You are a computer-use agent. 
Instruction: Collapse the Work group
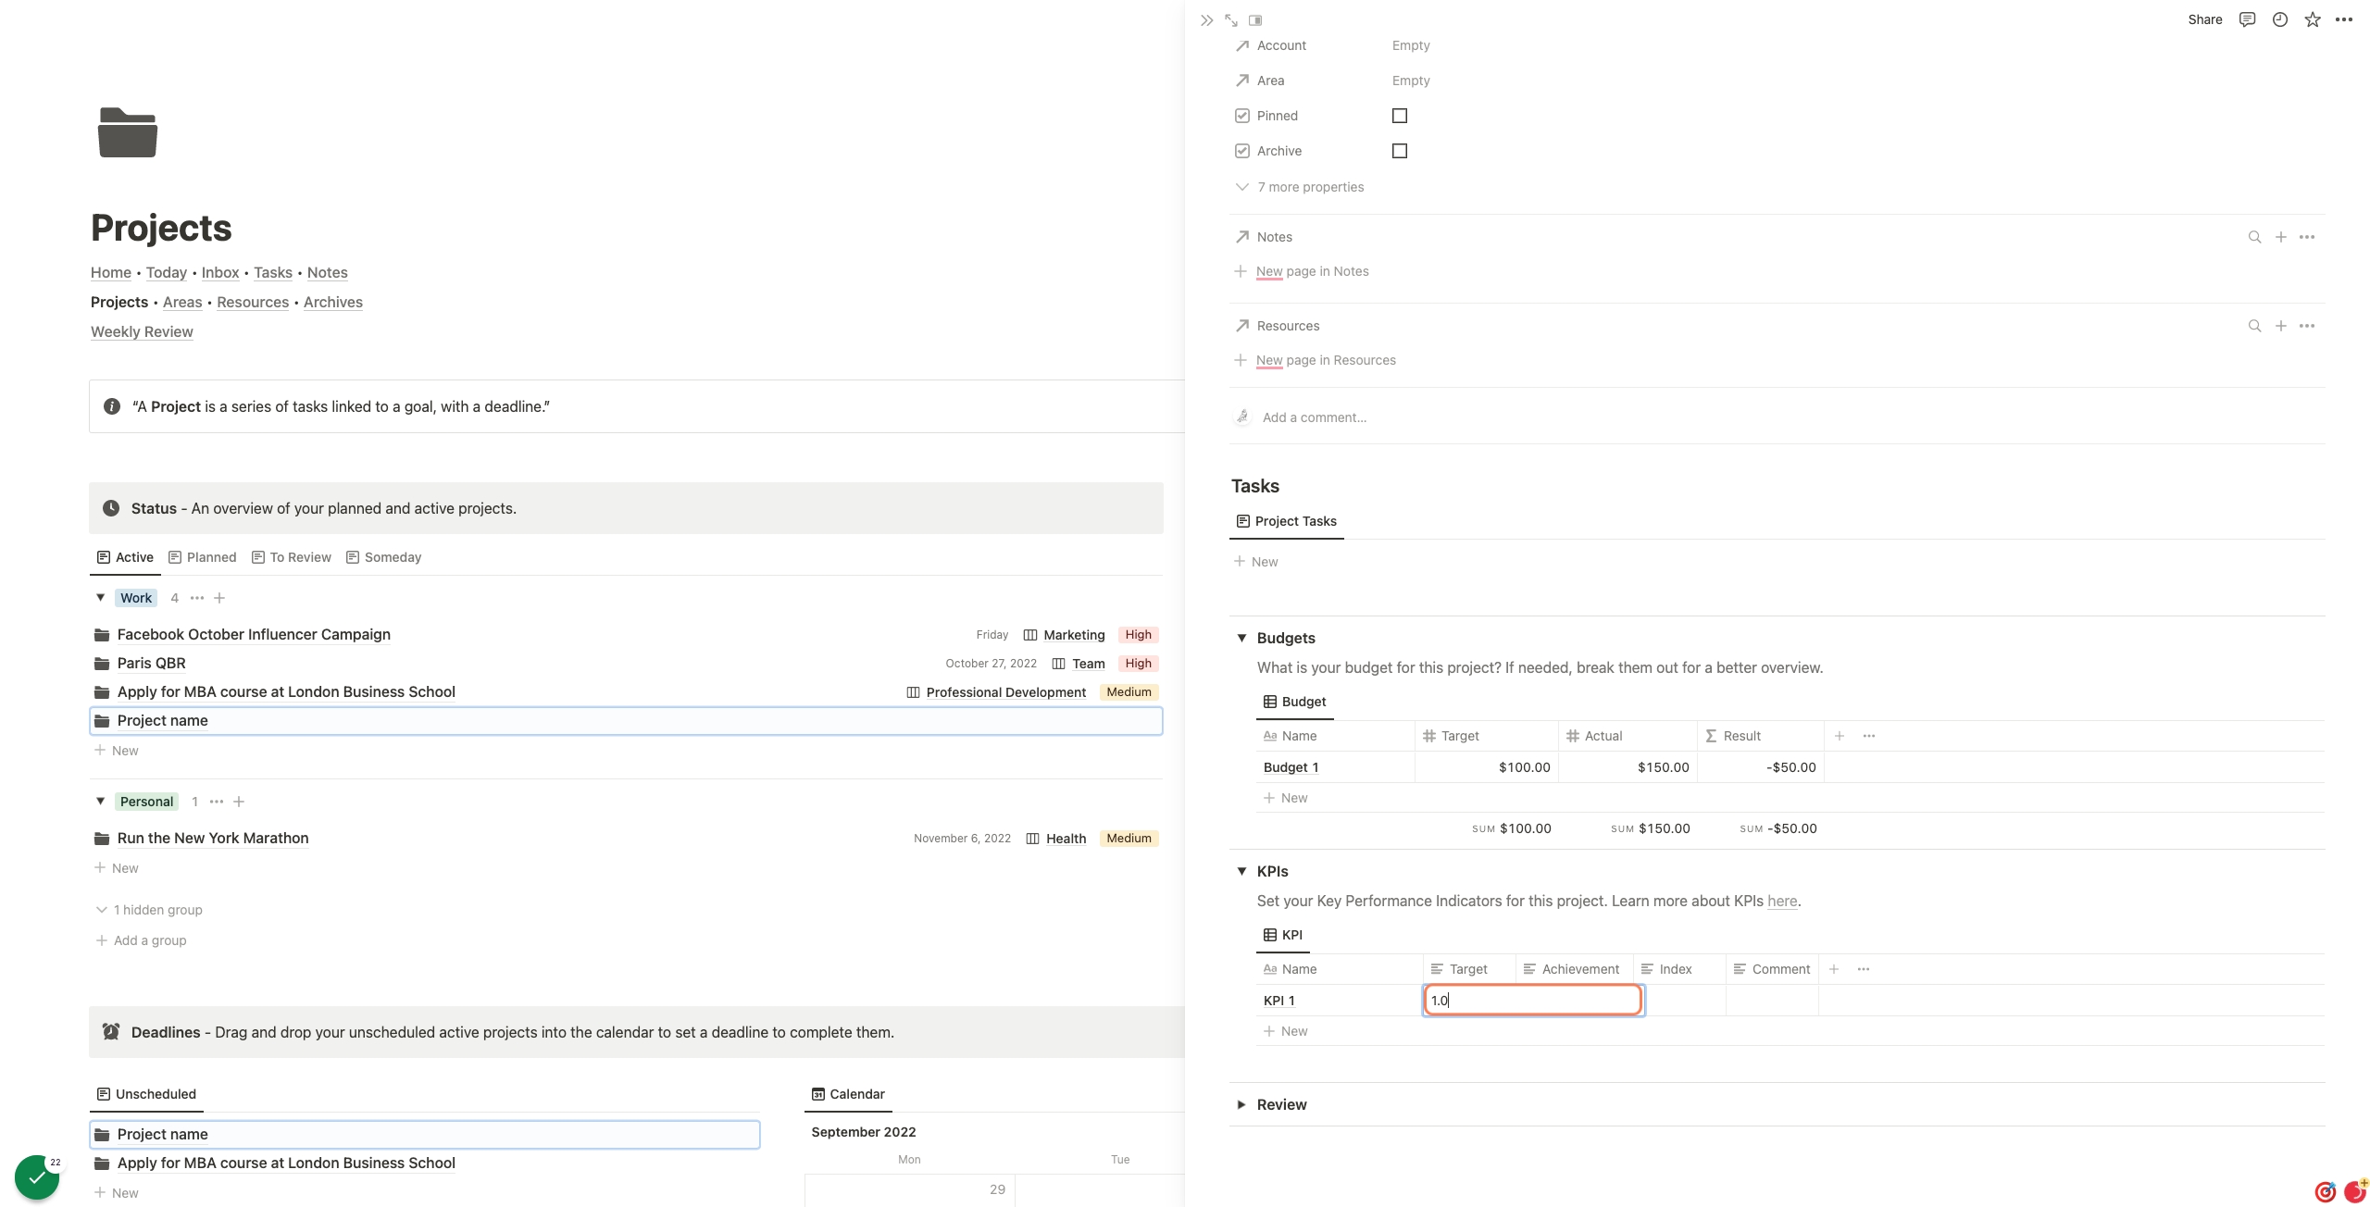click(100, 598)
